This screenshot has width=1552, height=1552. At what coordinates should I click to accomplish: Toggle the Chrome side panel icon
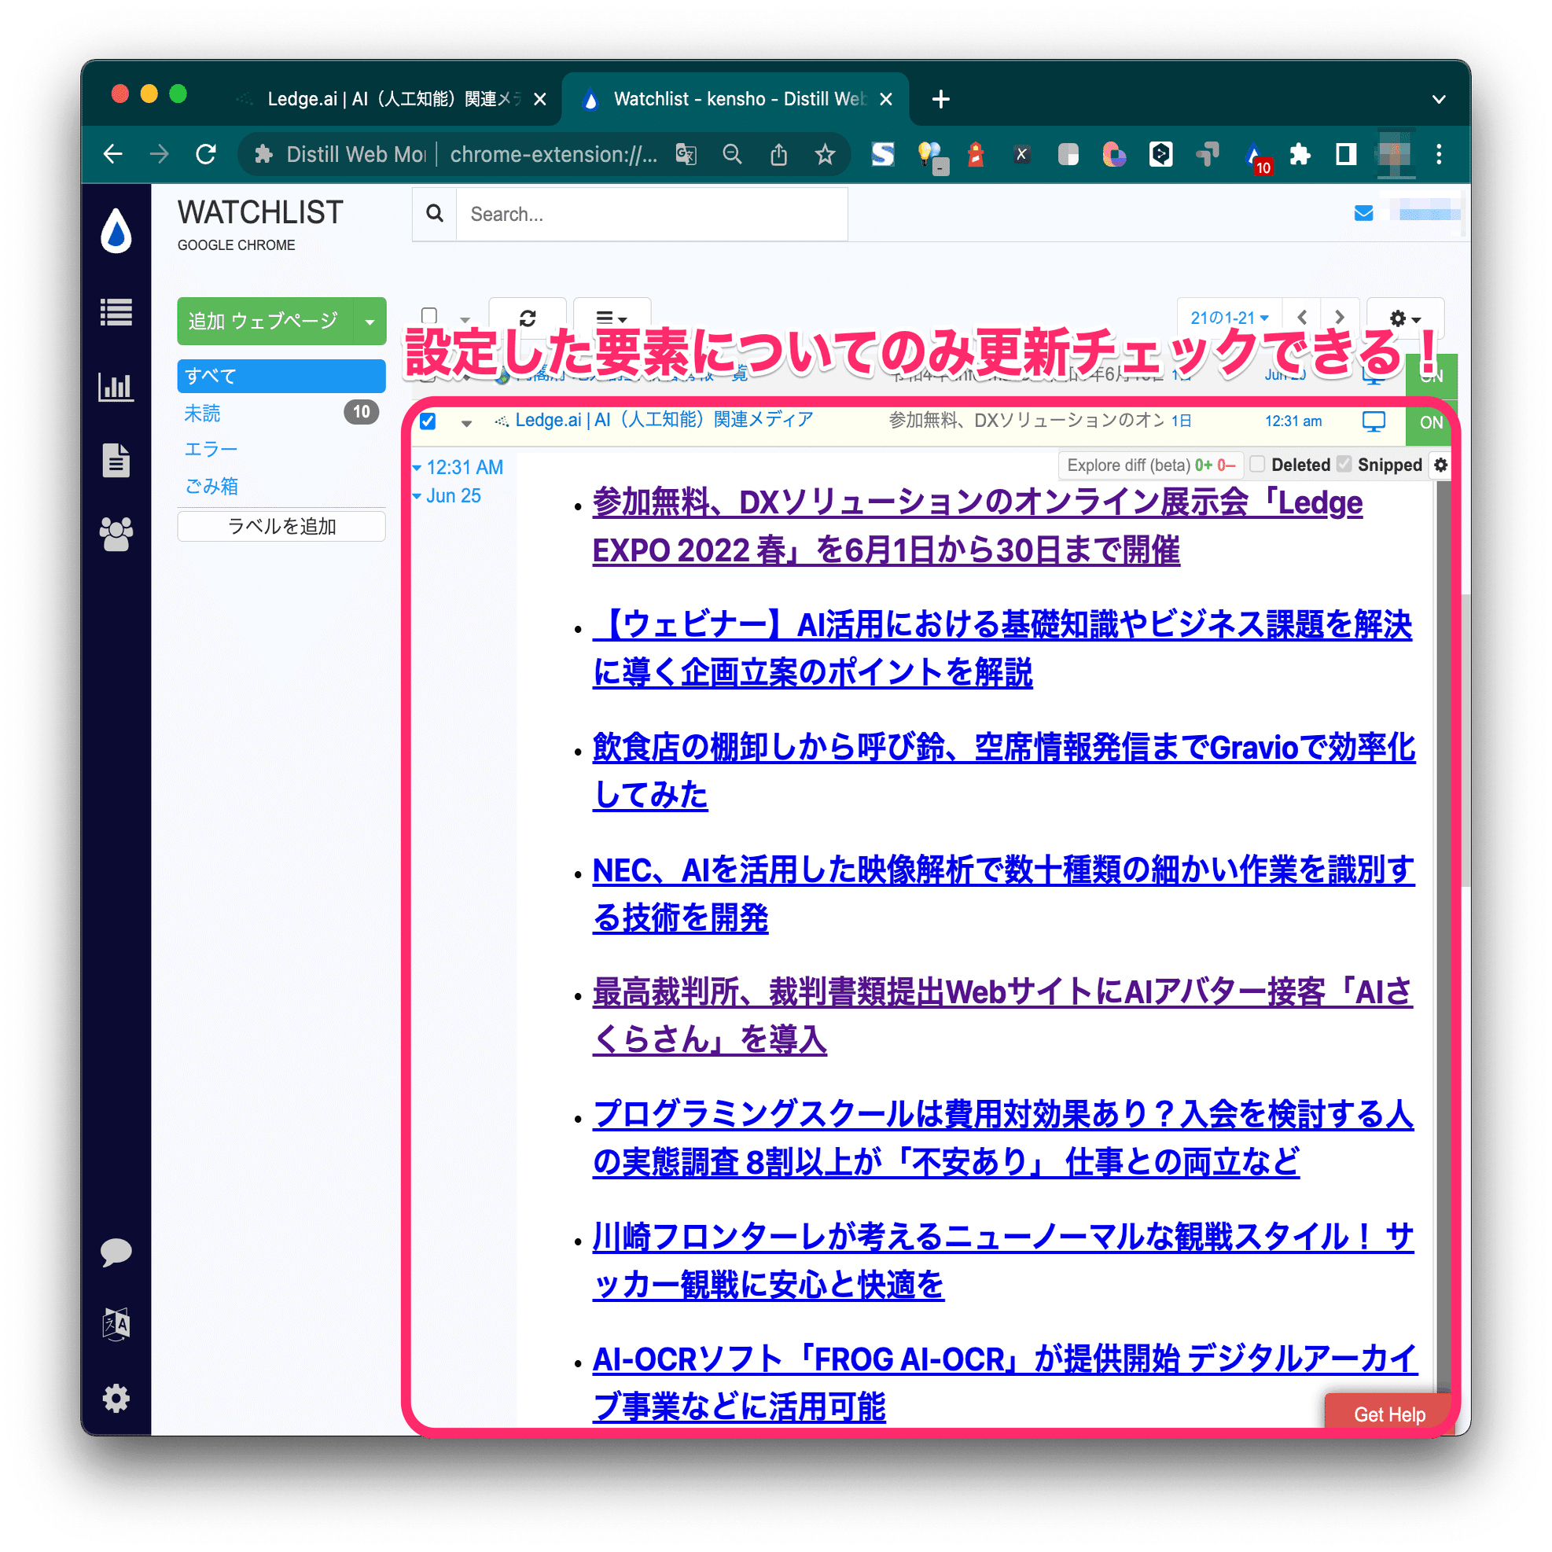(1345, 153)
